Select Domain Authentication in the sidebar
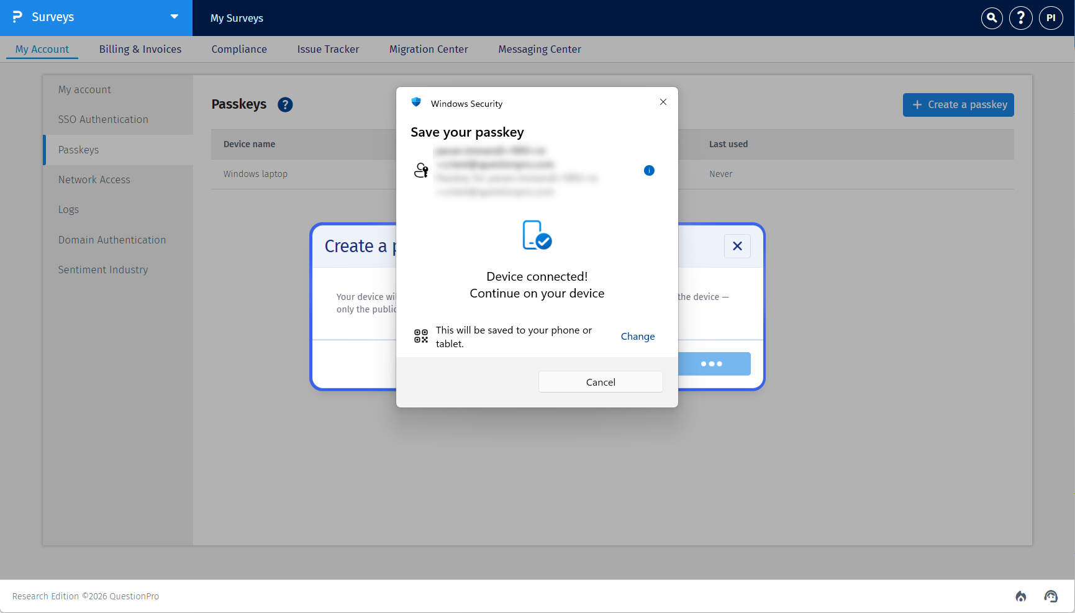The width and height of the screenshot is (1075, 613). [x=118, y=240]
